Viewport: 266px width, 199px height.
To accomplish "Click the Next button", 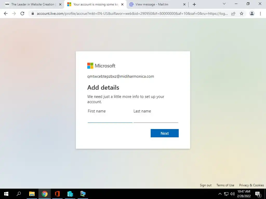I will point(164,133).
